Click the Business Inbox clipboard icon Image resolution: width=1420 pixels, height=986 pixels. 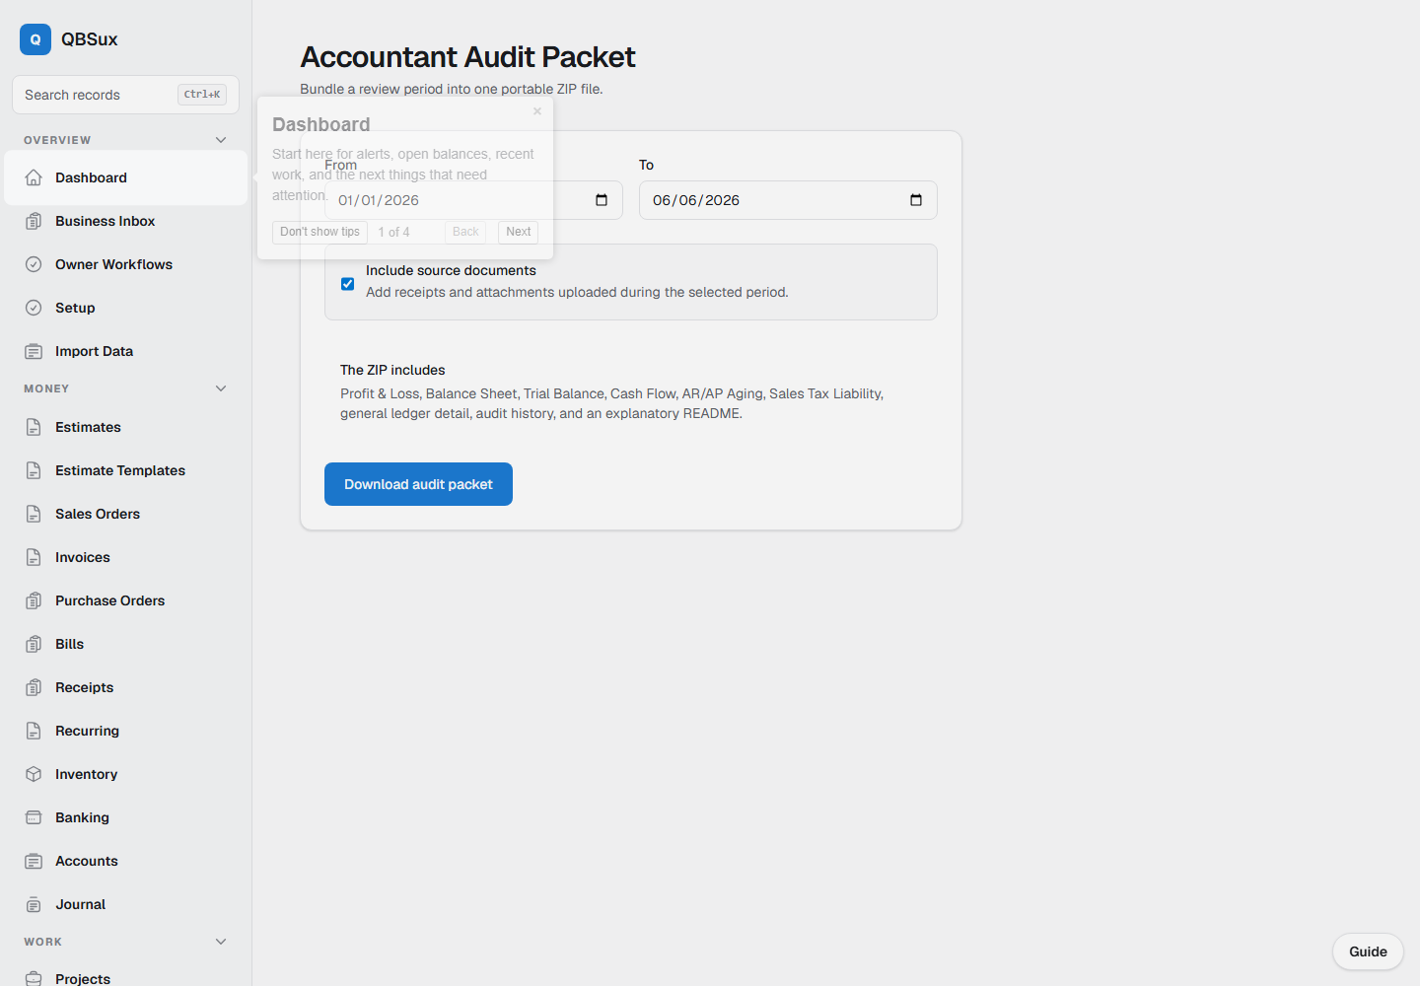(34, 221)
